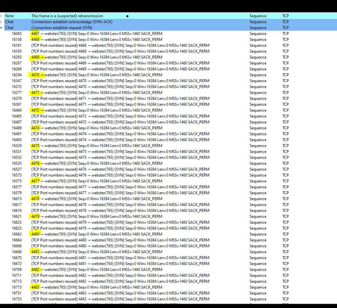Select packet 16533 entry

168,158
